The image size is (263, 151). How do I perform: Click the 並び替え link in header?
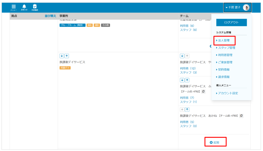[50, 16]
